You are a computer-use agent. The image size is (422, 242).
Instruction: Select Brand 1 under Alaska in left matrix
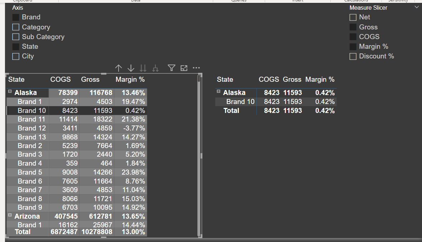tap(77, 101)
